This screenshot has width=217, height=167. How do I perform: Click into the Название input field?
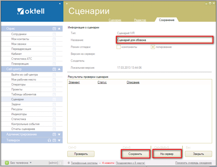click(x=164, y=40)
